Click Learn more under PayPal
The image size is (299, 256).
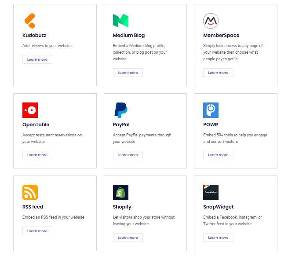[128, 155]
